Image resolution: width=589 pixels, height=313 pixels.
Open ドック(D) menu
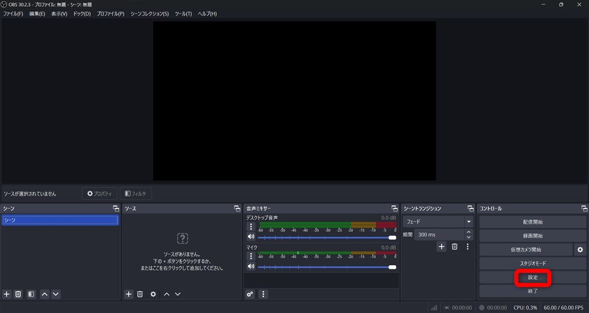pyautogui.click(x=82, y=14)
